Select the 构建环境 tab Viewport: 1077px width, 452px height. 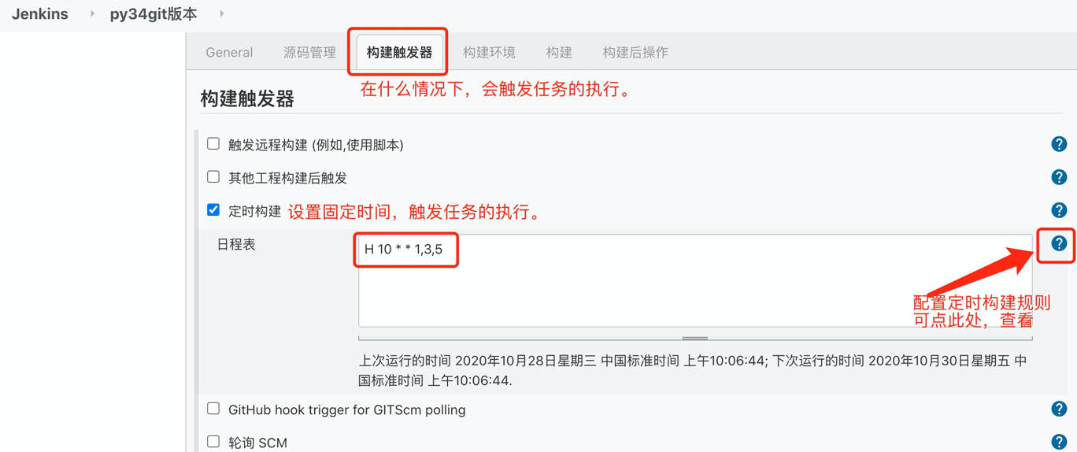[489, 53]
